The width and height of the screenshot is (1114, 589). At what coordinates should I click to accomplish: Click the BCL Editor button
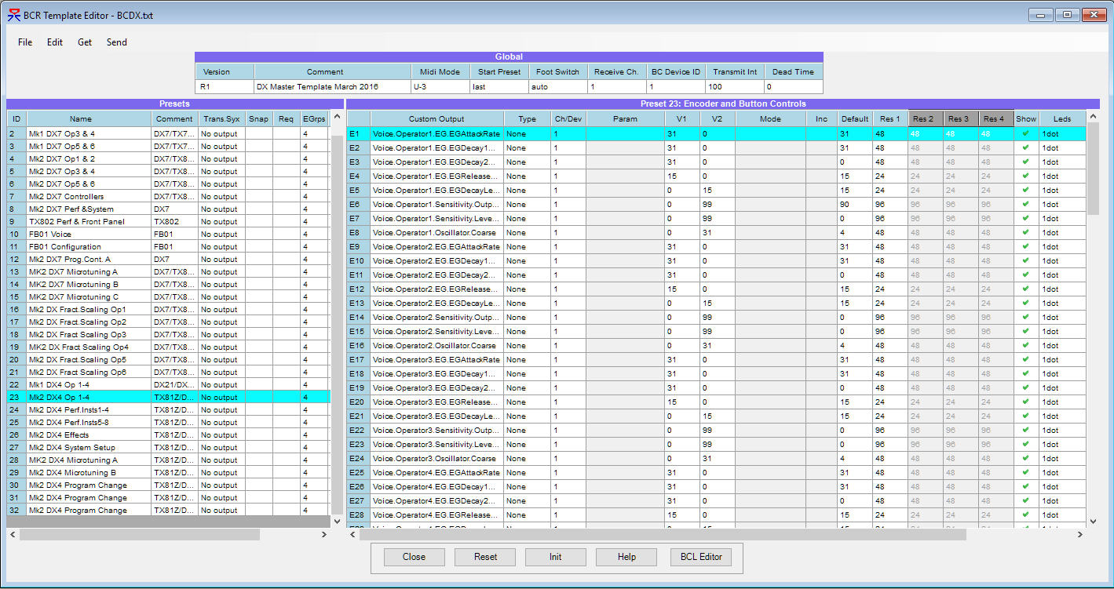coord(700,557)
